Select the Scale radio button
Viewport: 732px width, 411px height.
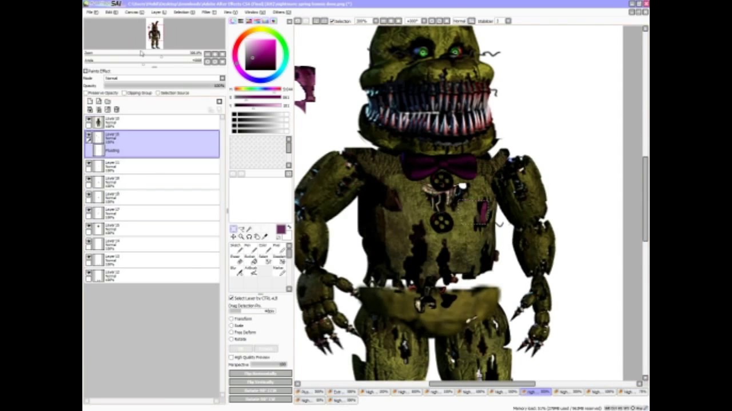pos(232,325)
